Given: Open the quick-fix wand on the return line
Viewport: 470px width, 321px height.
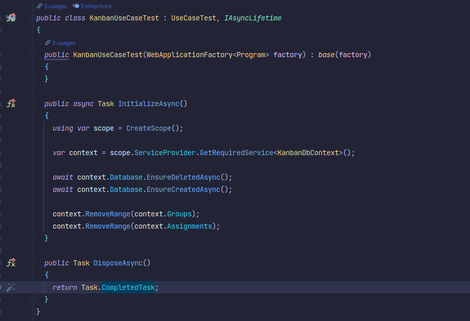Looking at the screenshot, I should (11, 287).
